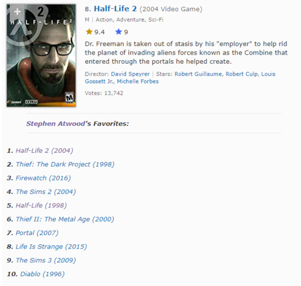Open the Half-Life 2 poster thumbnail
Screen dimensions: 301x286
coord(41,55)
